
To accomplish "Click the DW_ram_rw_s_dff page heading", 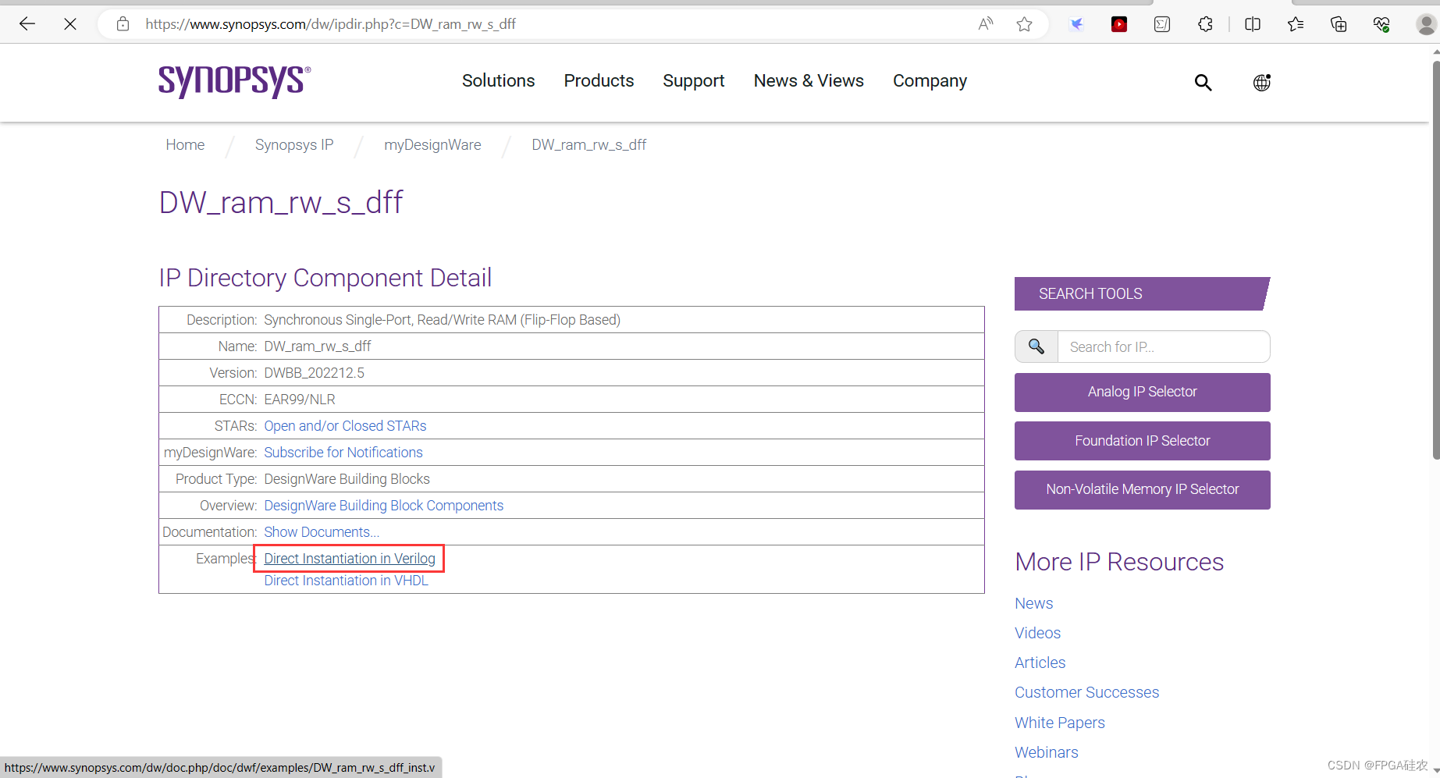I will pos(280,203).
